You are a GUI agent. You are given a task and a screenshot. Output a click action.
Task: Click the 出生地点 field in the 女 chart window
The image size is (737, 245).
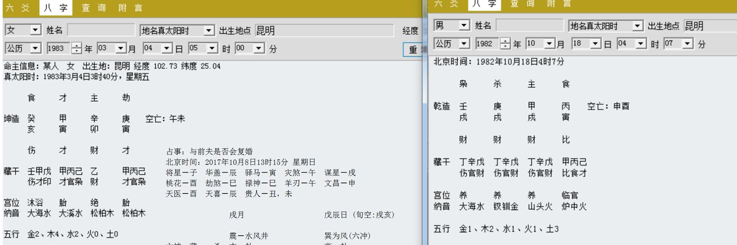coord(324,31)
